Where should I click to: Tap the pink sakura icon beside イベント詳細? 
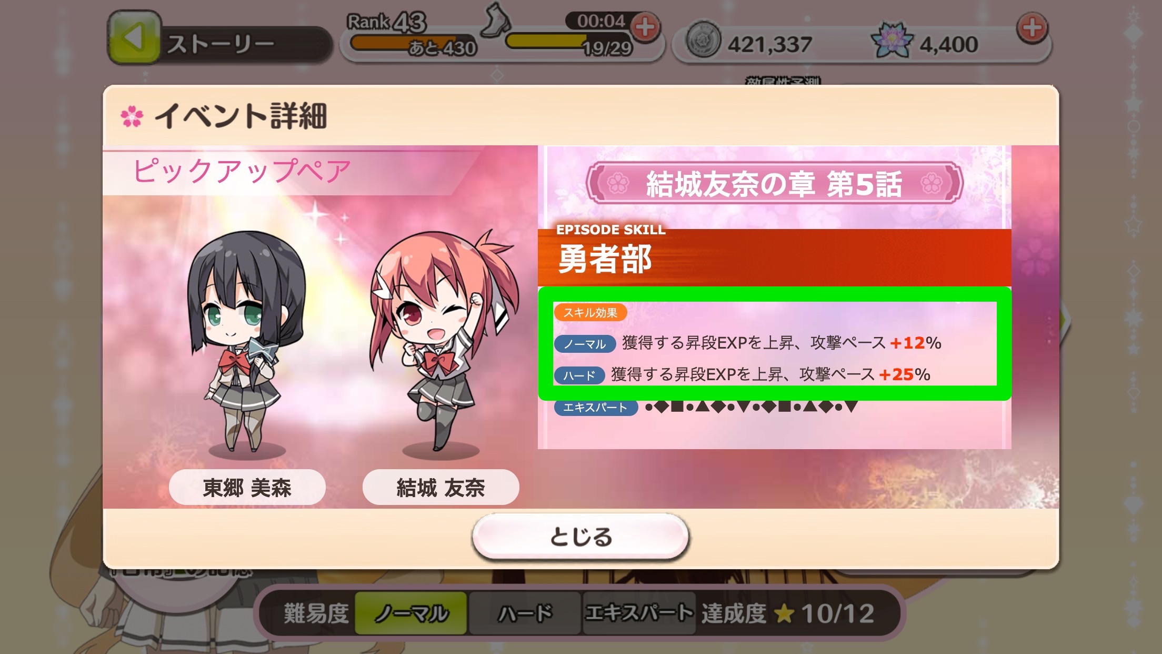point(132,116)
